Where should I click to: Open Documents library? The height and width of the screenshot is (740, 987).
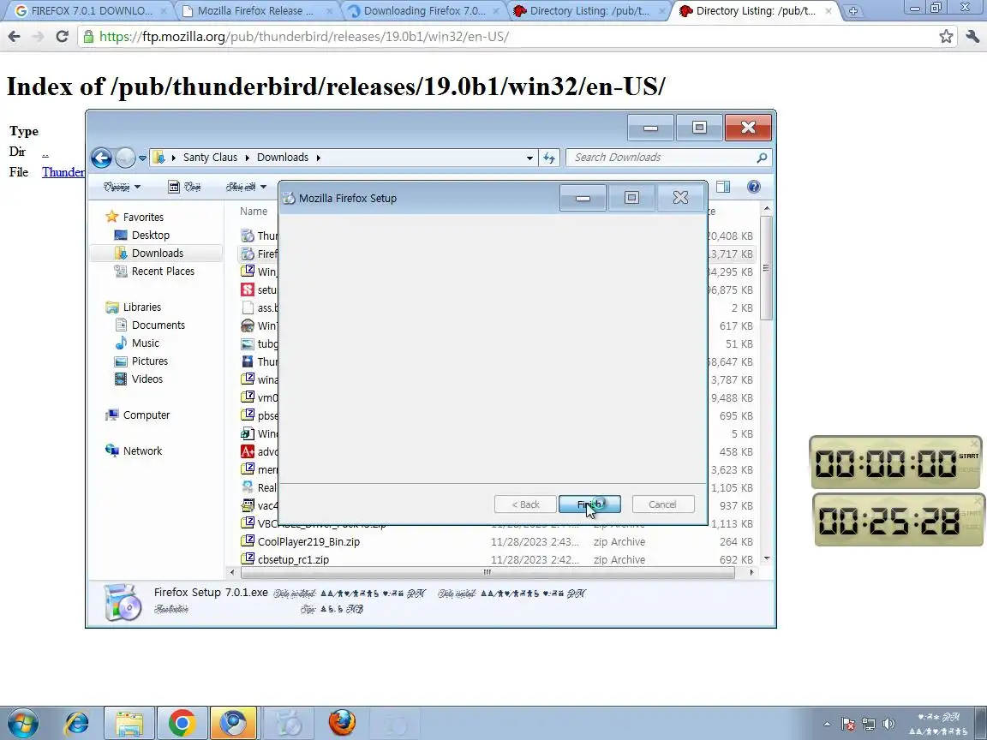[158, 325]
